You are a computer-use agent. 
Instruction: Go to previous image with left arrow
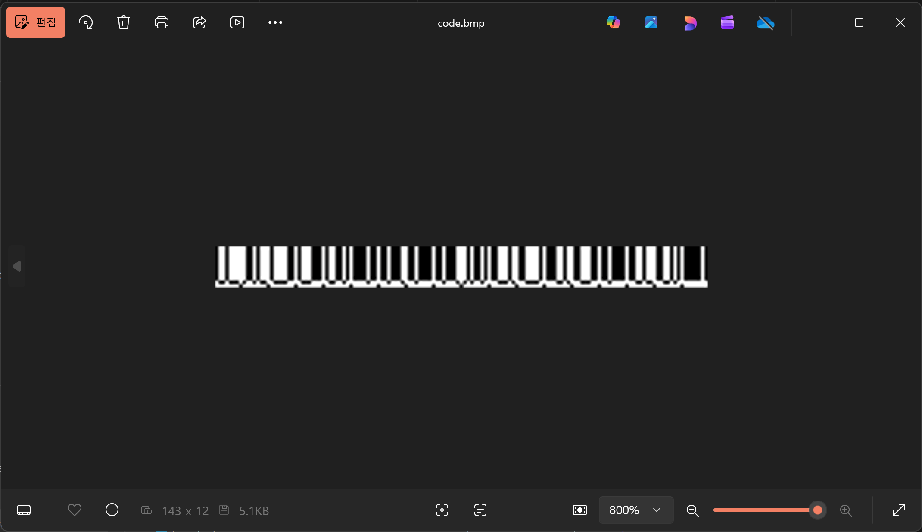point(17,266)
